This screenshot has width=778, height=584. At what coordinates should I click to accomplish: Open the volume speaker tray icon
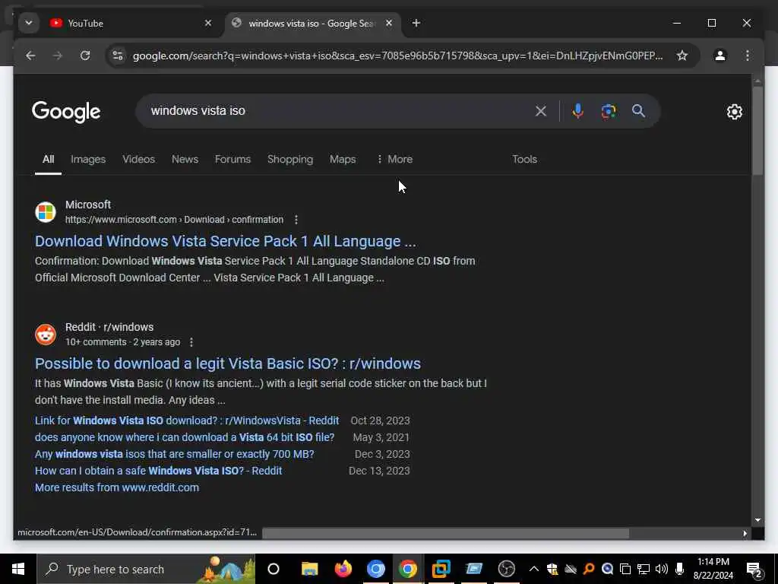tap(662, 569)
